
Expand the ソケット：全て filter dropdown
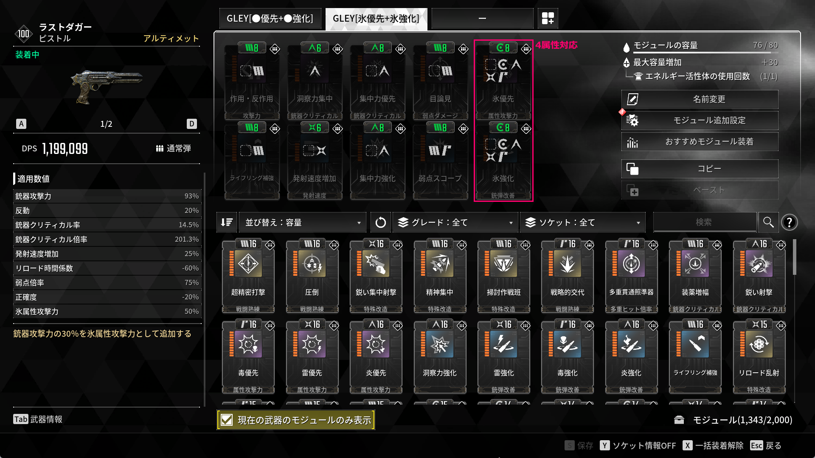tap(583, 222)
